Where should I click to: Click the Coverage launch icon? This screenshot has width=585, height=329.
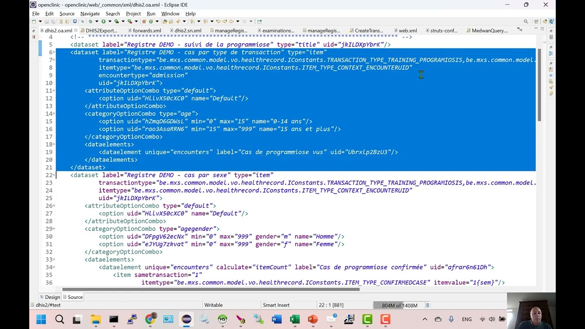[117, 21]
